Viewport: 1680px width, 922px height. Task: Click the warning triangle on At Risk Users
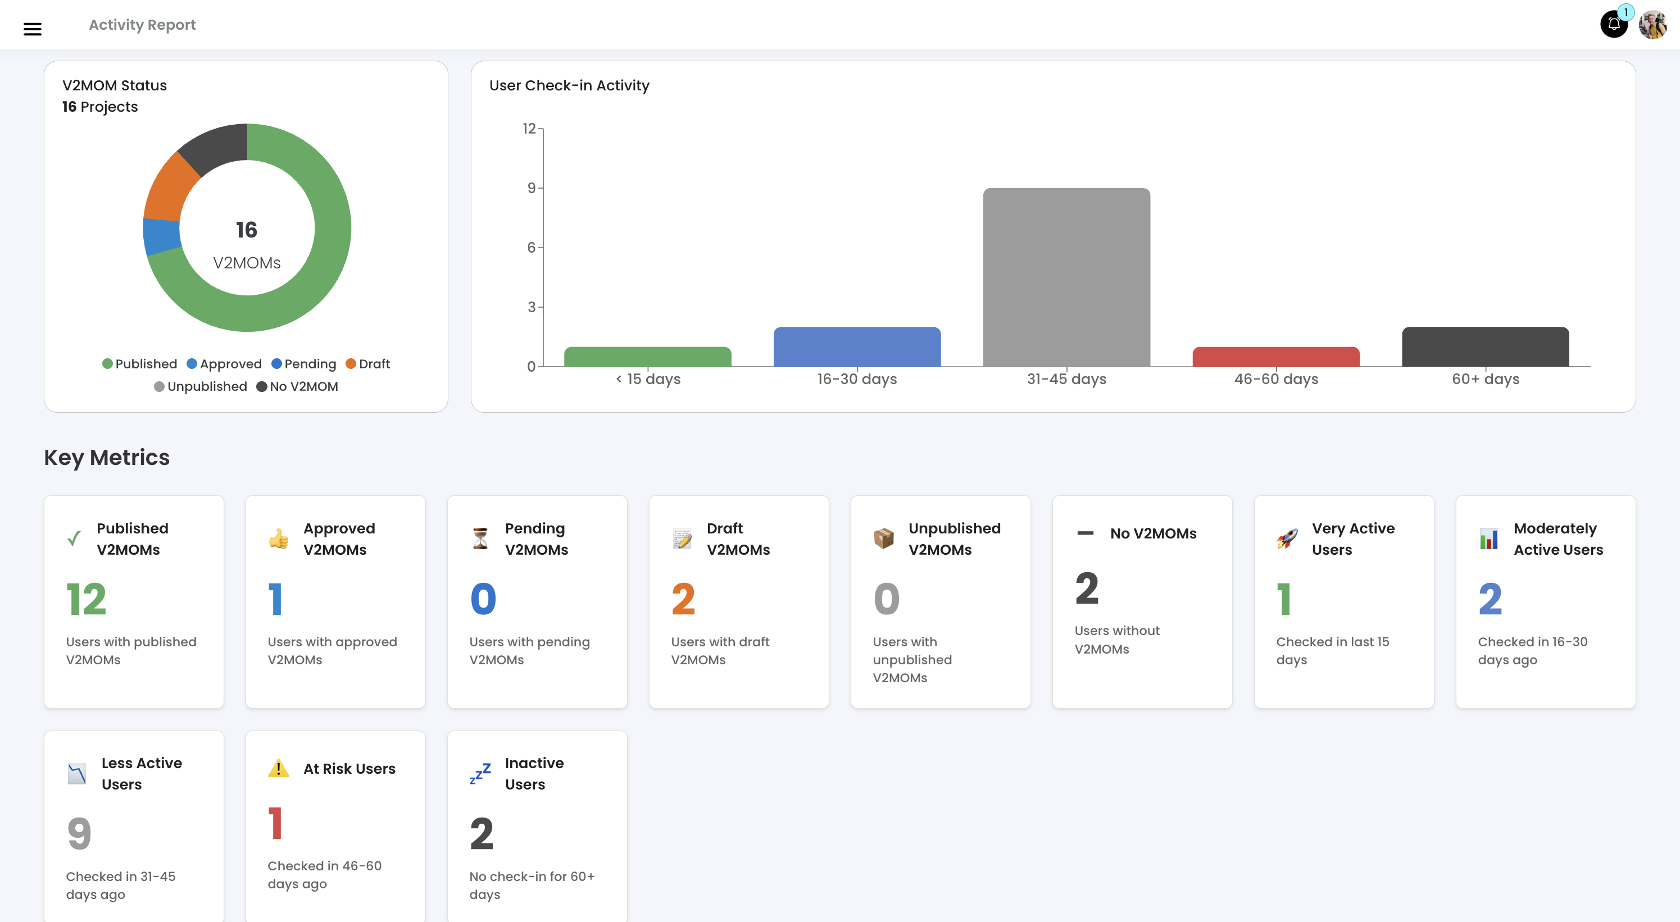tap(279, 768)
